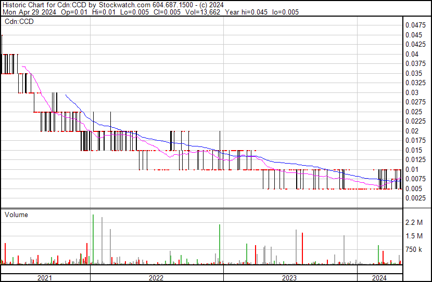The image size is (432, 282).
Task: Select the 2024 year label on timeline
Action: click(379, 278)
